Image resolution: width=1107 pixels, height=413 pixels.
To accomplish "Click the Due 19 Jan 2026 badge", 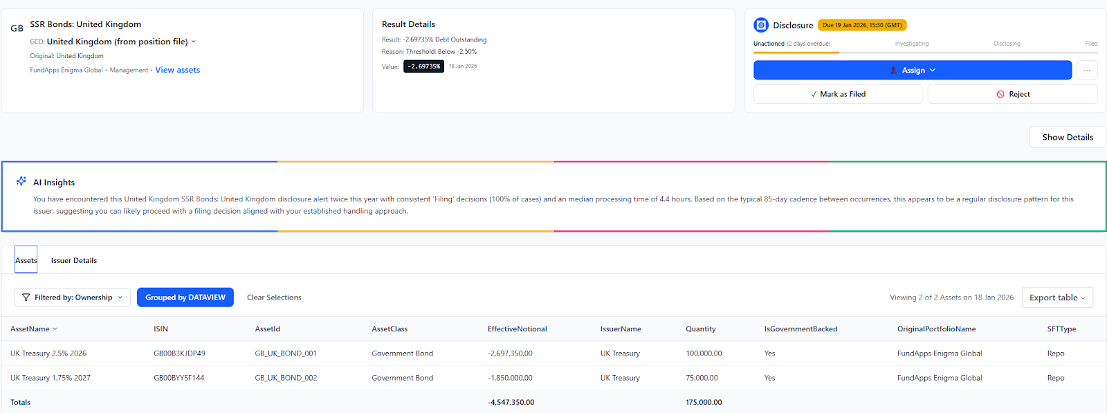I will [861, 25].
